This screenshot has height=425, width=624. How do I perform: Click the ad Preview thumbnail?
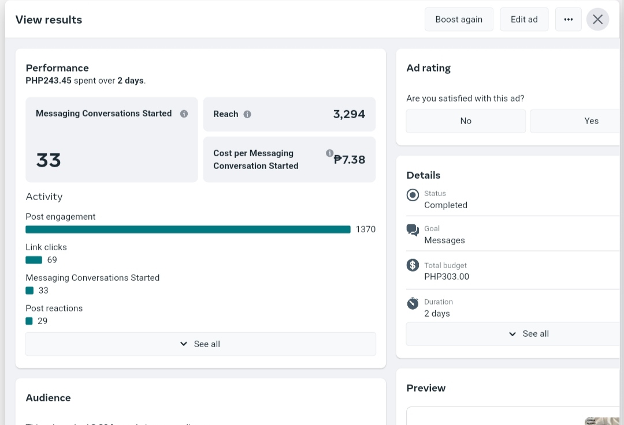[601, 420]
